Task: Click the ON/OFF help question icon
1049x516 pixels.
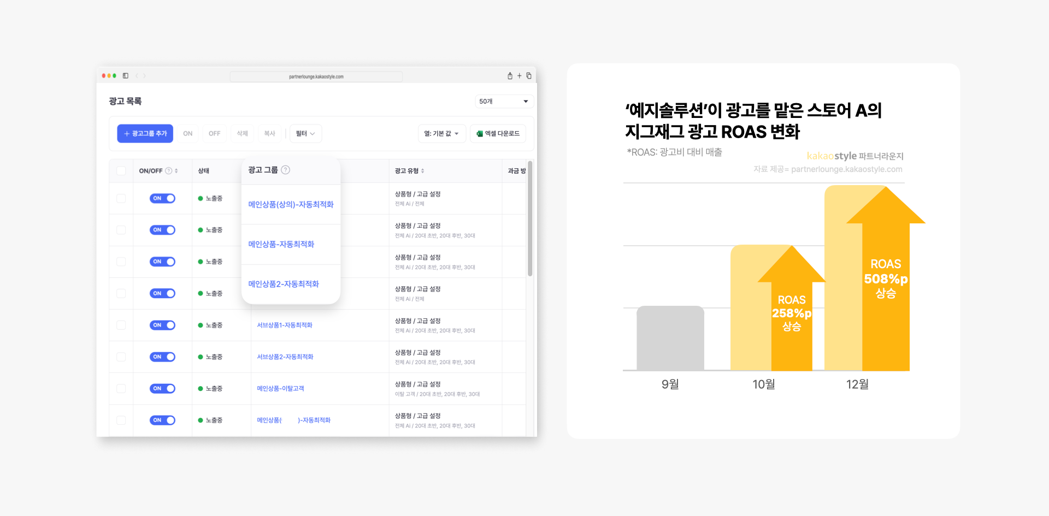Action: click(x=169, y=171)
